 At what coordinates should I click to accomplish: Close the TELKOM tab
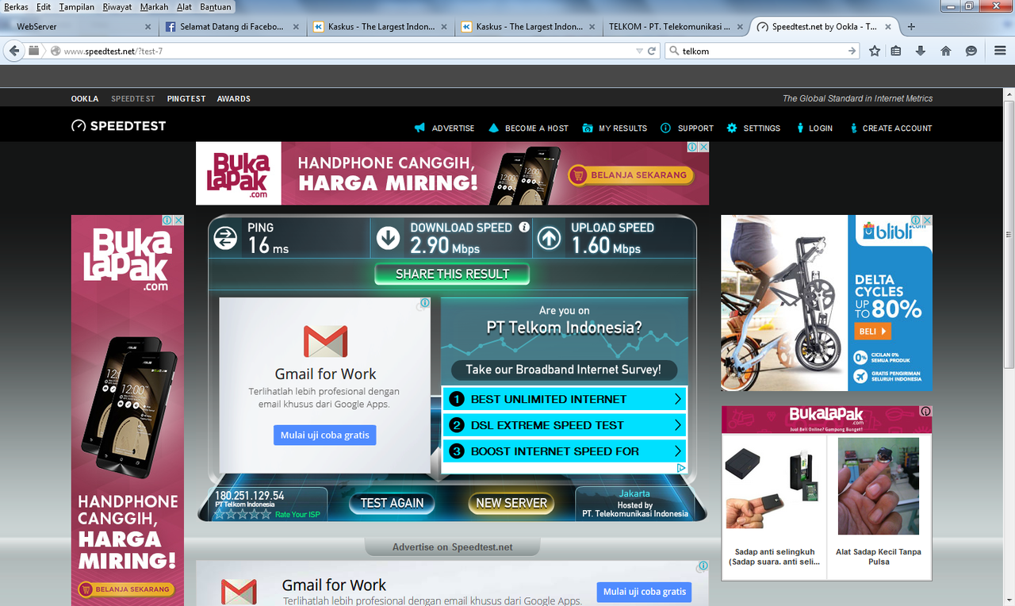741,26
